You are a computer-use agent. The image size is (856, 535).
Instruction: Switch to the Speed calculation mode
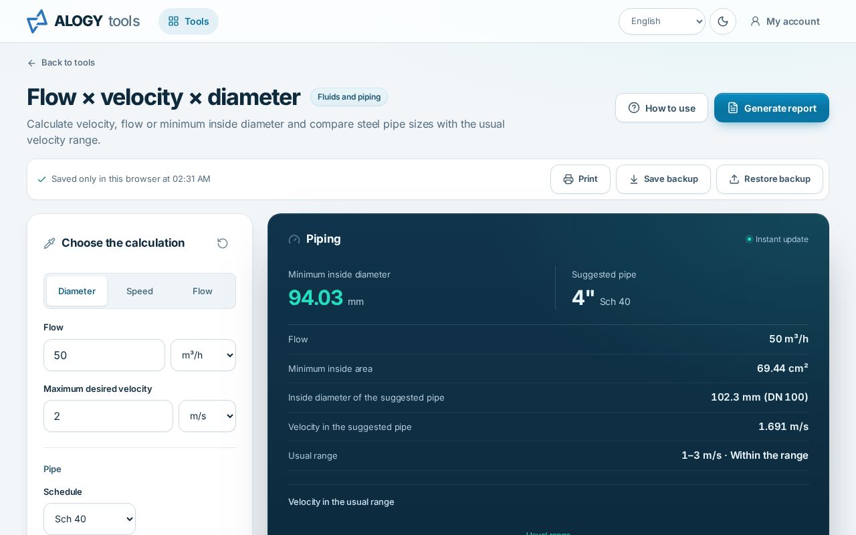point(140,291)
